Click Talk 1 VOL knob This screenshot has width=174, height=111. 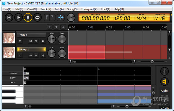tap(52, 39)
